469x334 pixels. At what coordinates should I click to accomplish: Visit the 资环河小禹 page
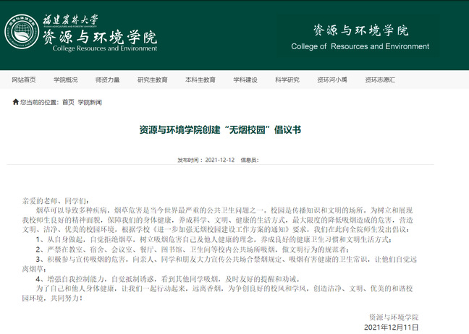point(331,80)
